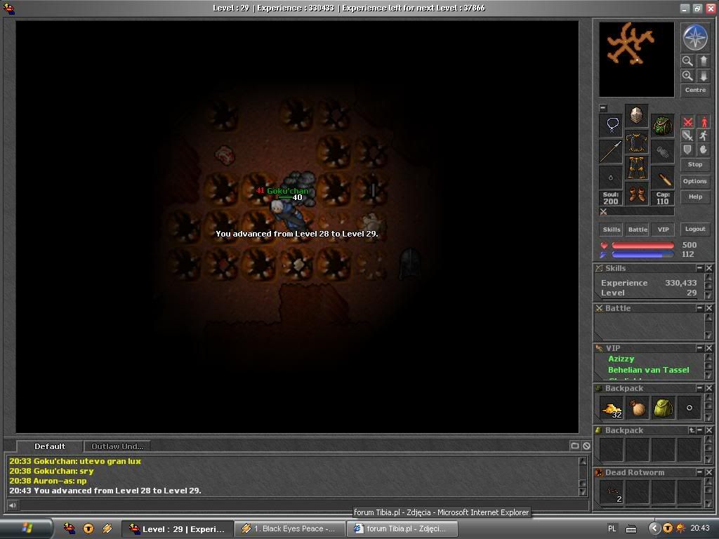This screenshot has width=719, height=539.
Task: Select VIP entry Azizzy
Action: [621, 359]
